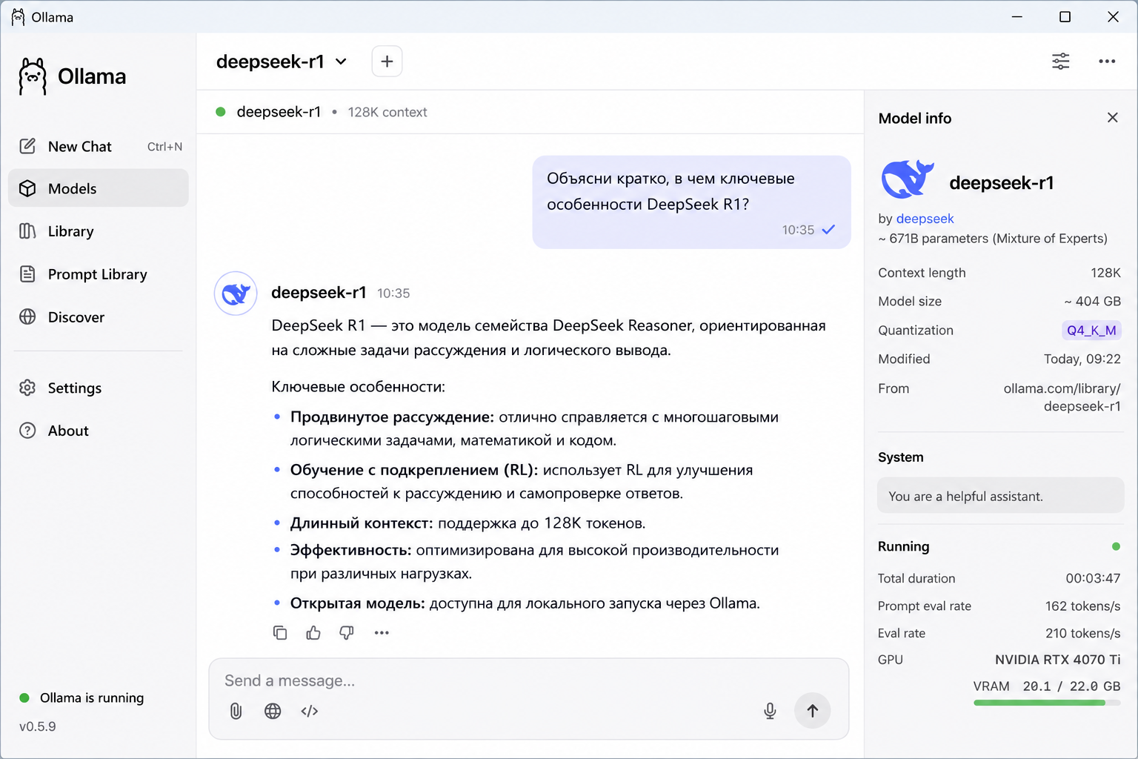Maximize the Ollama window
Screen dimensions: 1138x759
click(1065, 17)
